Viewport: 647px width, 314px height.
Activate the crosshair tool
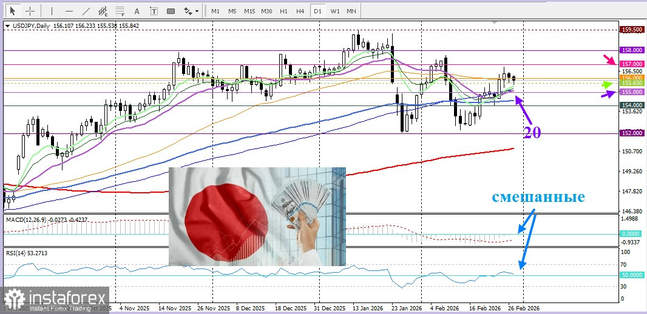coord(30,11)
